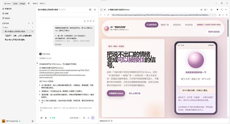Switch to the Design mode tab
This screenshot has width=230, height=124.
coord(22,4)
